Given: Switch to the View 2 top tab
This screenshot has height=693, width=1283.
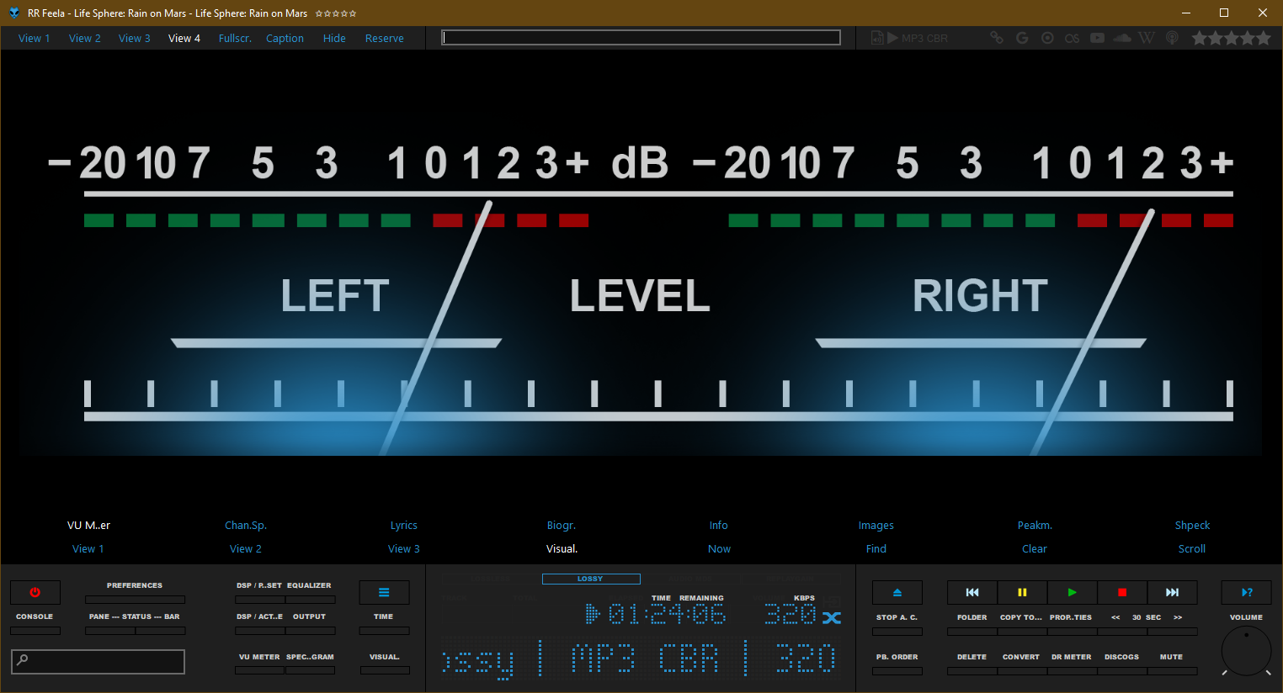Looking at the screenshot, I should click(84, 38).
